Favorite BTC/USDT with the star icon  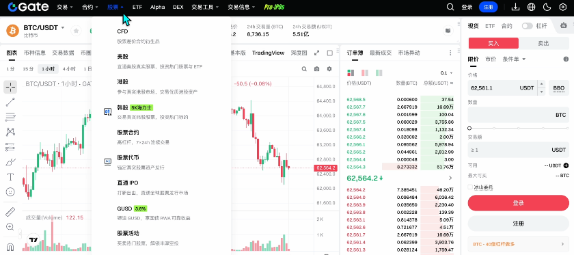coord(76,31)
